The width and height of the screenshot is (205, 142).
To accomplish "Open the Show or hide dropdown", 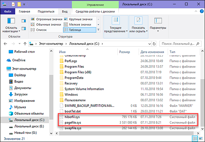I will pyautogui.click(x=138, y=27).
